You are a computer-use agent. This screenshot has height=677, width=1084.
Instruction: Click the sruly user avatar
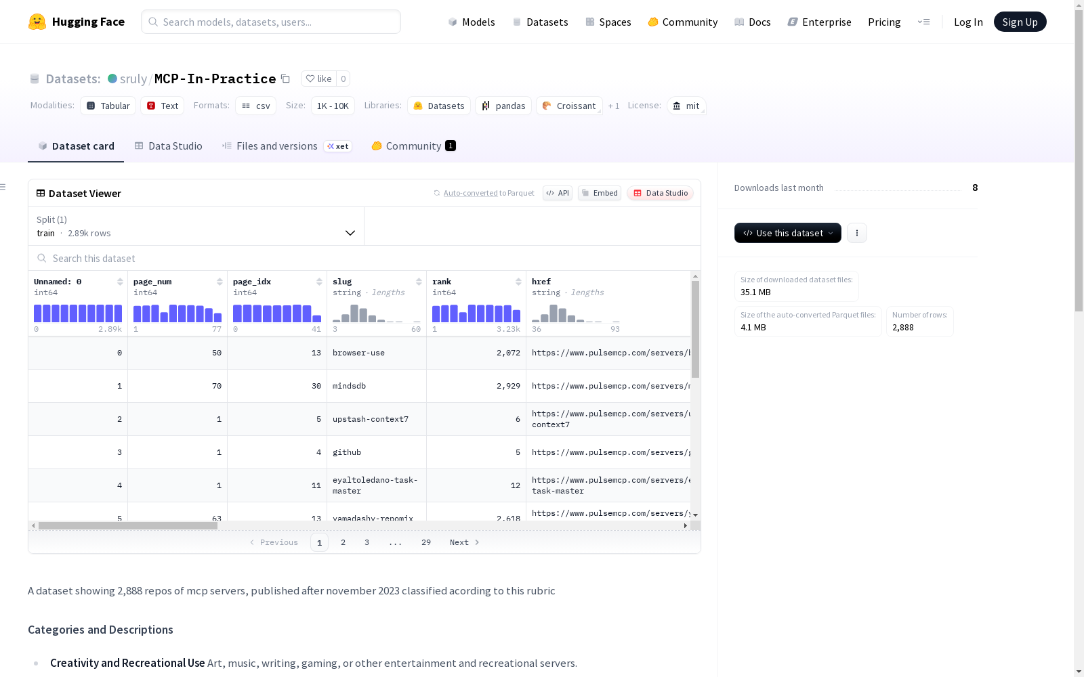coord(112,79)
